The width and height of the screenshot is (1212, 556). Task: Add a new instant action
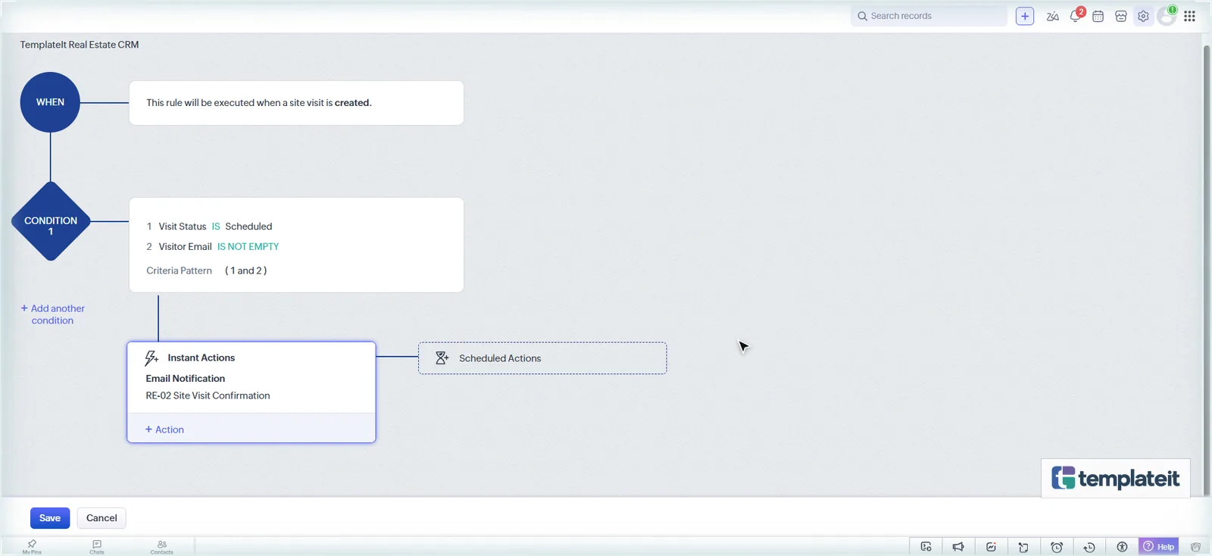(164, 429)
